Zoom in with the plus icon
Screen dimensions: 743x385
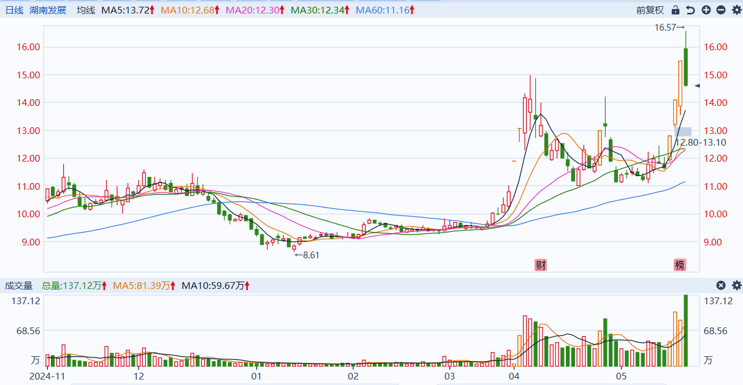click(706, 10)
